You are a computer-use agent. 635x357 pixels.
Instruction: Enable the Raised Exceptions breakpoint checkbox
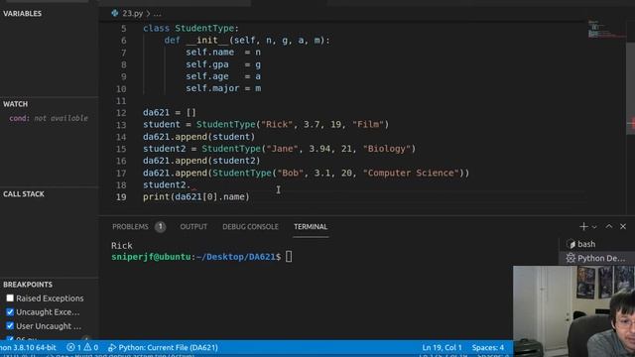point(10,298)
